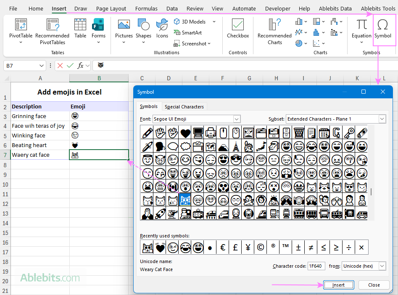Viewport: 398px width, 295px height.
Task: Click the Insert button in Symbol dialog
Action: 338,284
